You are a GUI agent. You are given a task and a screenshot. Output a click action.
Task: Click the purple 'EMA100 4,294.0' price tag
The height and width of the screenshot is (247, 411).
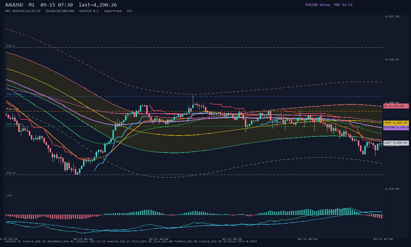pos(396,128)
